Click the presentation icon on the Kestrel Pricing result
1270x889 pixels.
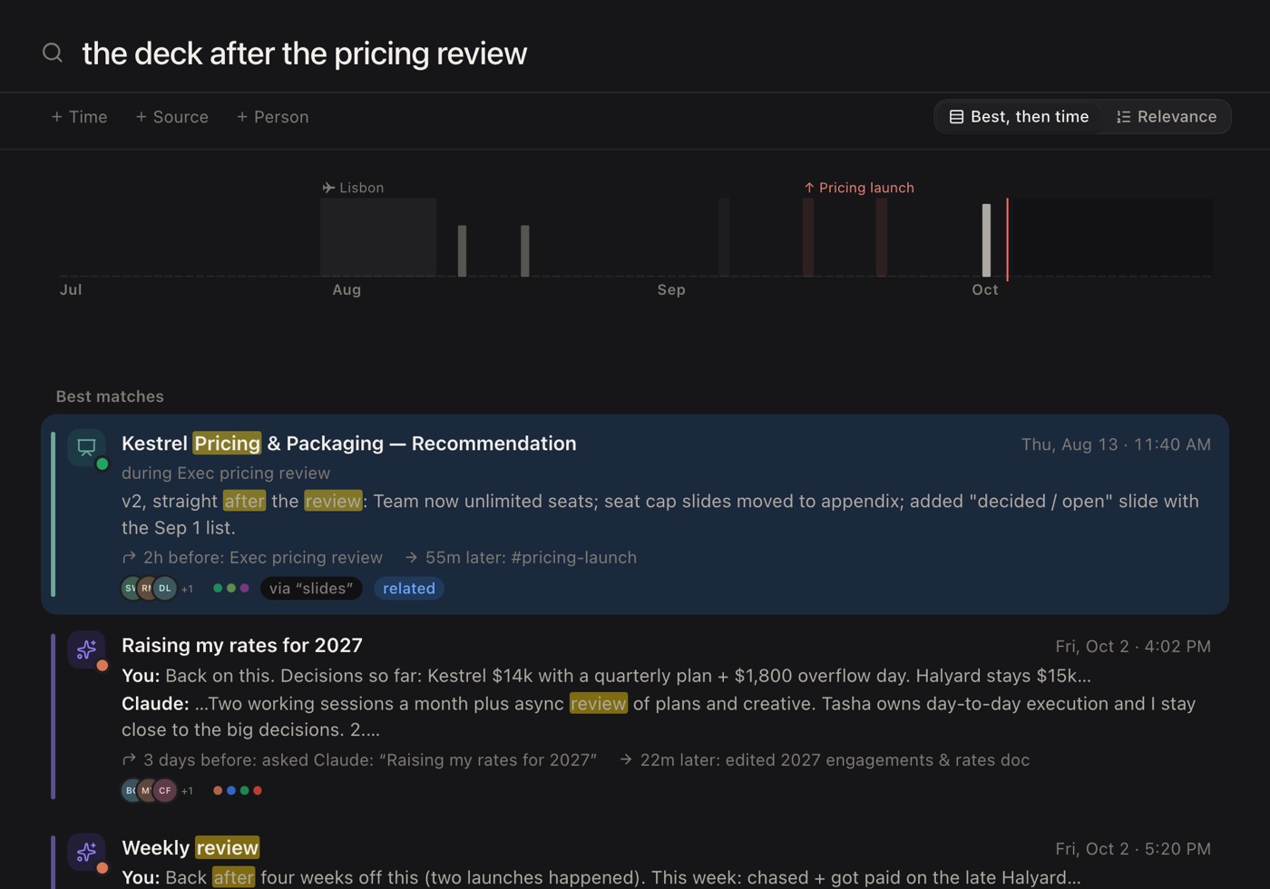pyautogui.click(x=87, y=447)
